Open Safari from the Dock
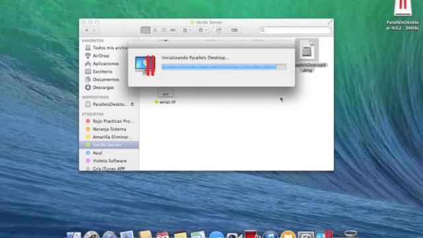The height and width of the screenshot is (238, 423). tap(109, 235)
